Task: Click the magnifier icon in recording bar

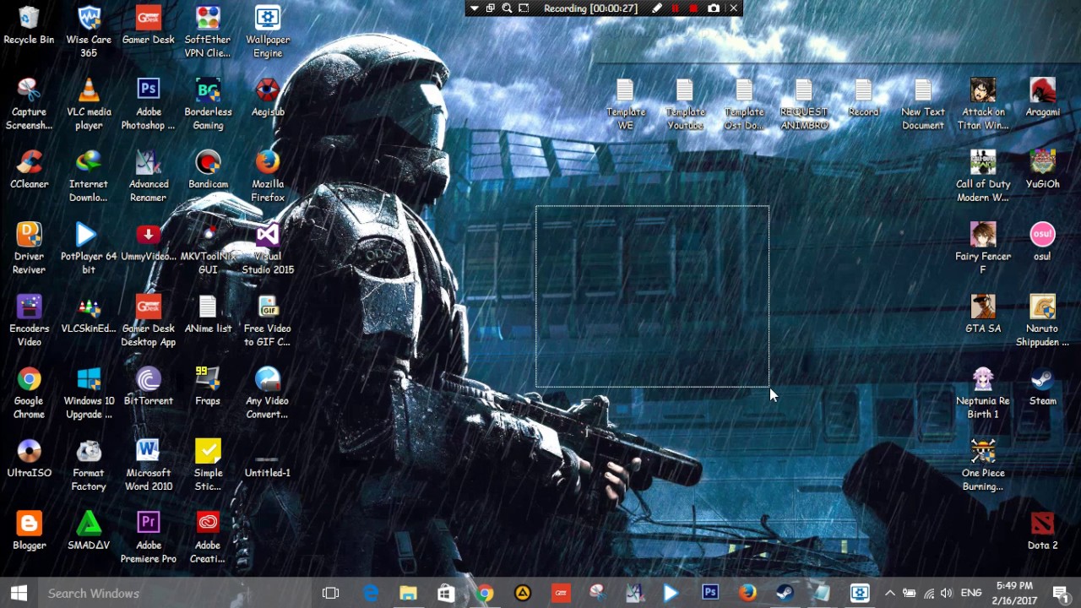Action: [x=507, y=8]
